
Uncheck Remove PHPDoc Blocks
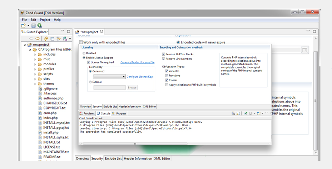[163, 54]
